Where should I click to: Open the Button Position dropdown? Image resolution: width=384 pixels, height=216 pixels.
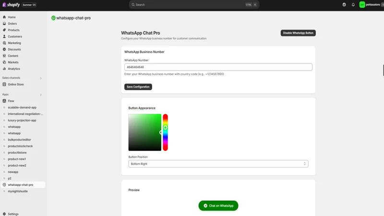pyautogui.click(x=218, y=164)
